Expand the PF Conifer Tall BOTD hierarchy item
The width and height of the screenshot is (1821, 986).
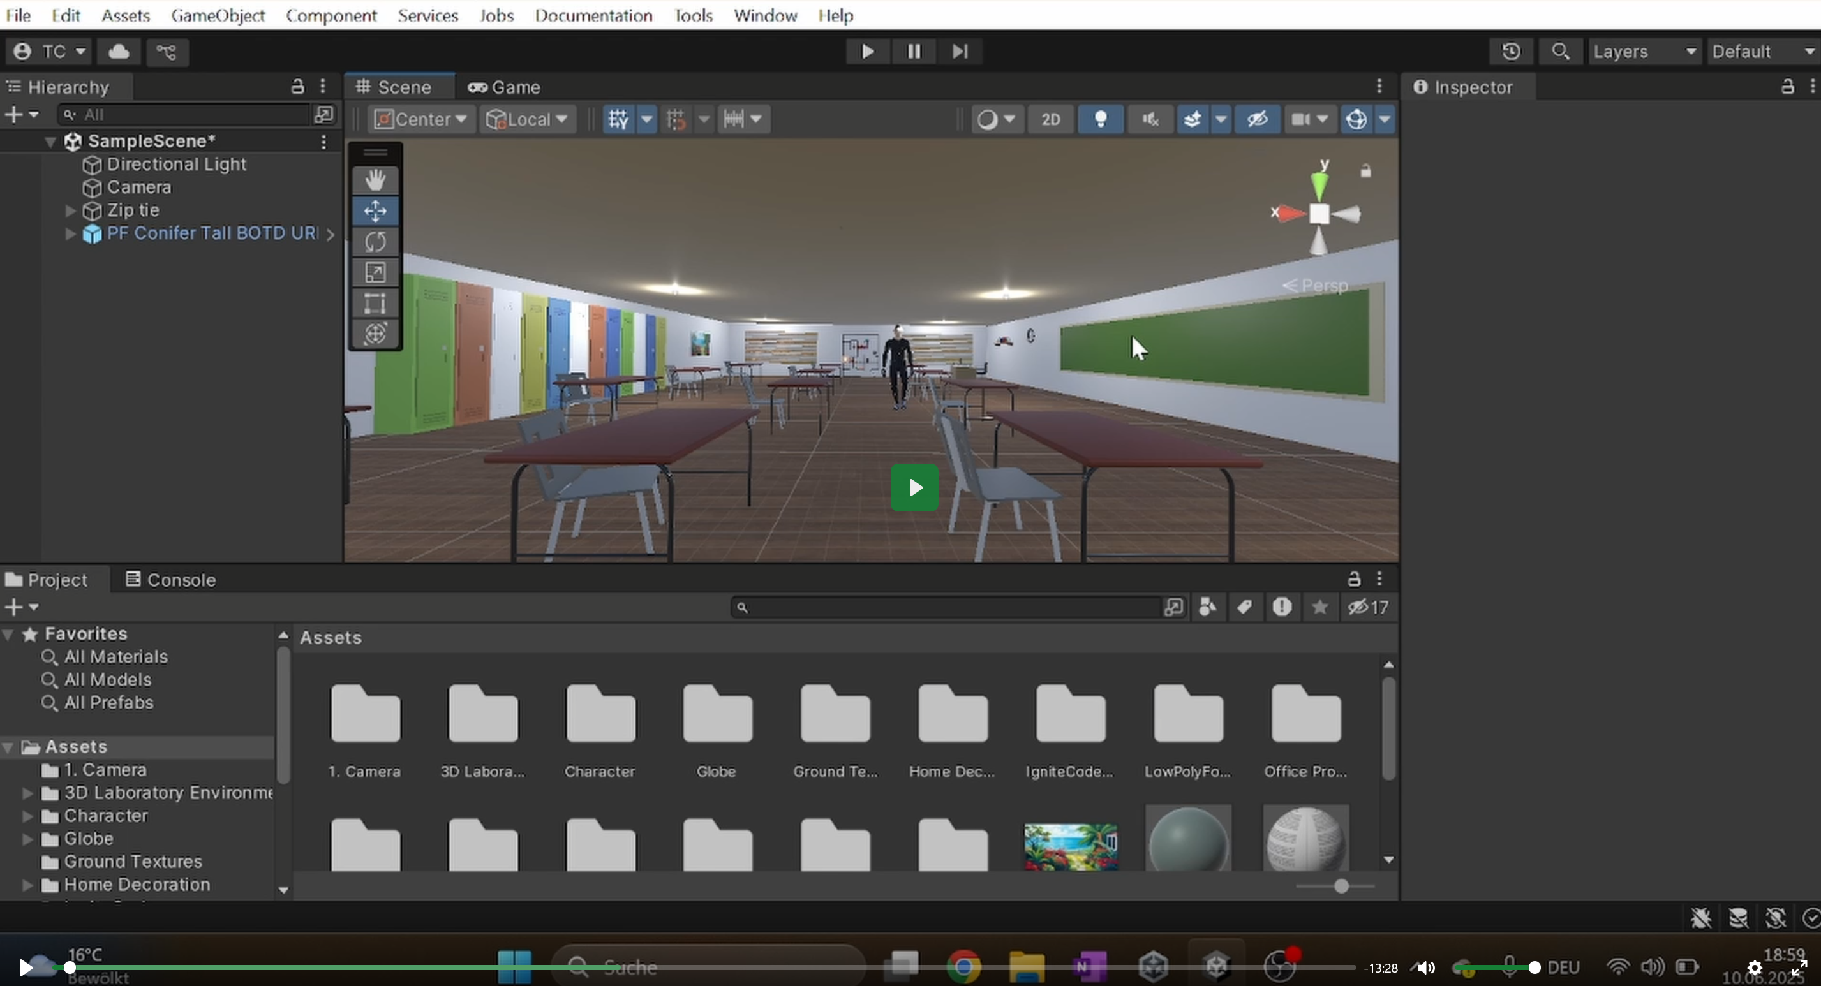click(70, 234)
